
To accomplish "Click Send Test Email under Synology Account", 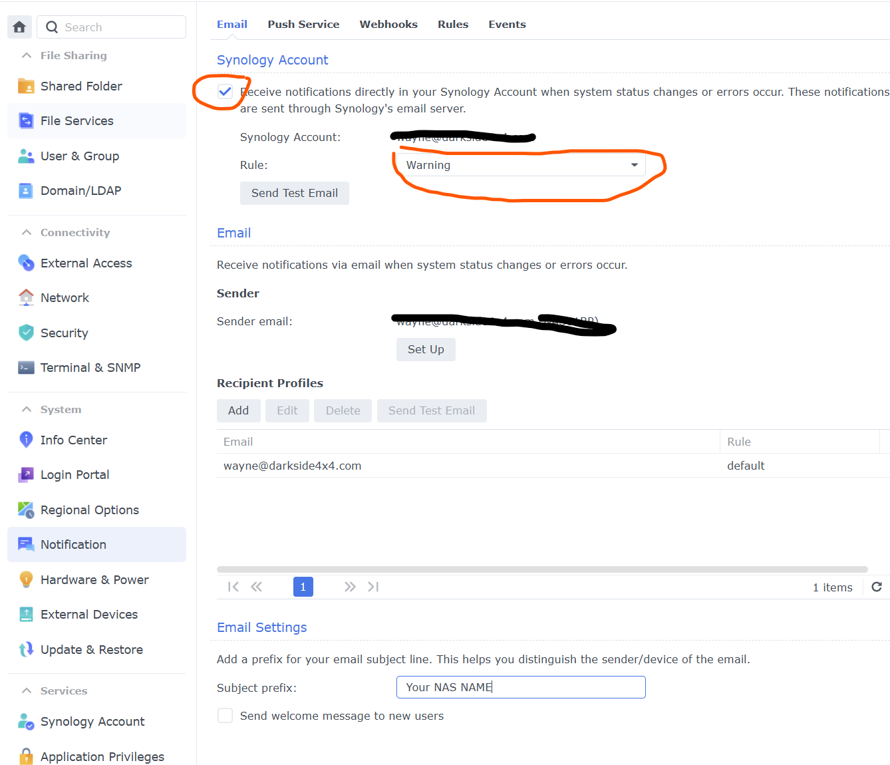I will (x=295, y=193).
